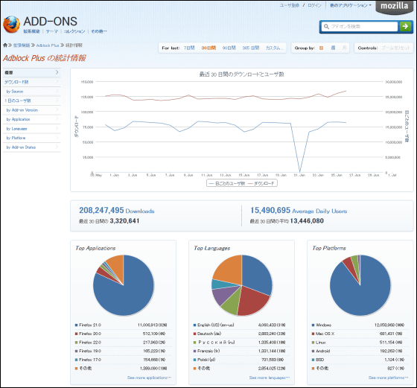Viewport: 417px width, 388px height.
Task: Open the daily users sidebar item
Action: click(x=31, y=101)
